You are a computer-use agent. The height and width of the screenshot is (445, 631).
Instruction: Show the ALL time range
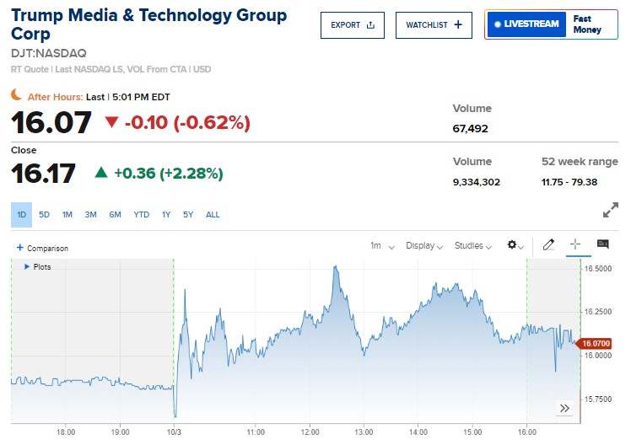point(213,215)
